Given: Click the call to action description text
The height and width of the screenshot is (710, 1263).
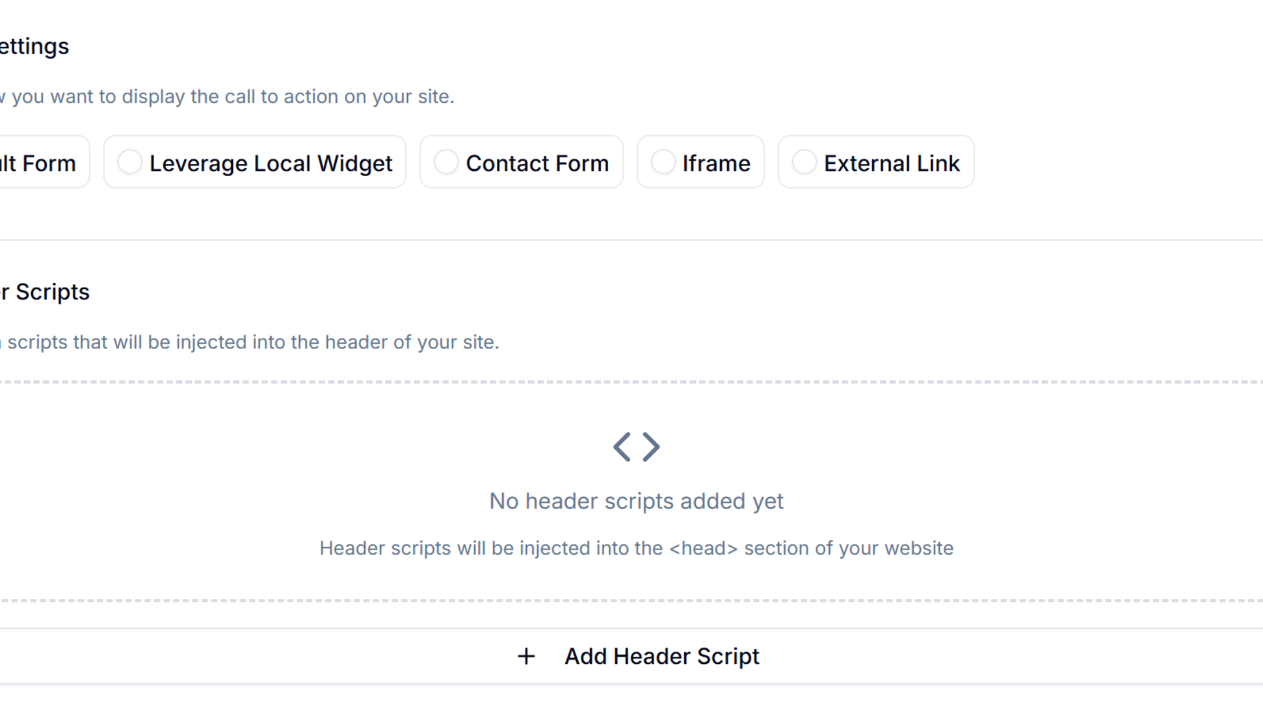Looking at the screenshot, I should [x=228, y=96].
